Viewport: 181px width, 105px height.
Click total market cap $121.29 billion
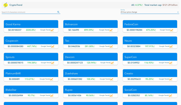click(161, 5)
